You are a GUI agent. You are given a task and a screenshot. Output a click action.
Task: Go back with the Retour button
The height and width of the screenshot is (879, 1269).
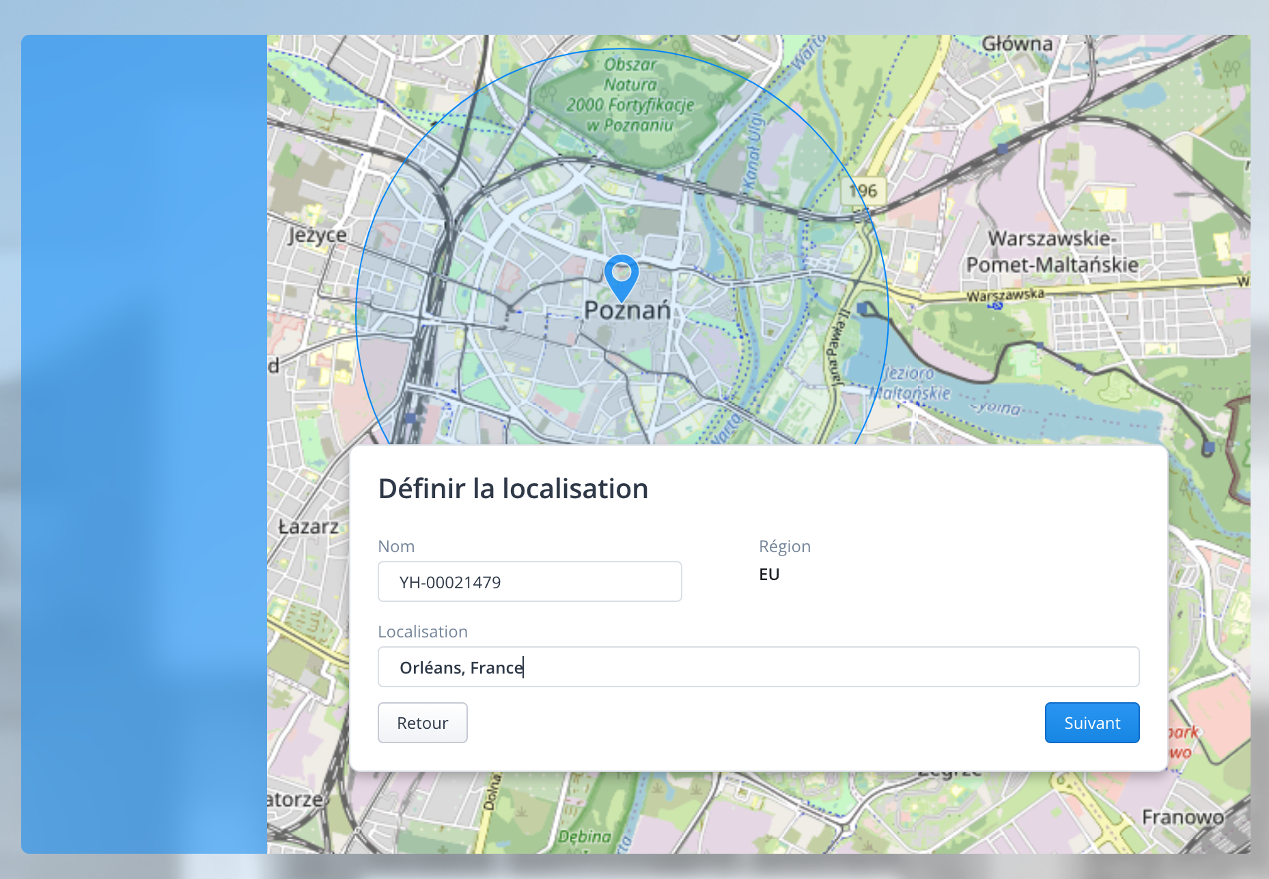(423, 723)
